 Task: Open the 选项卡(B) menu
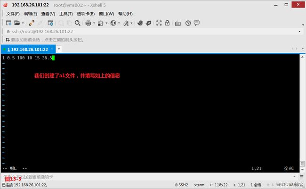(x=86, y=14)
